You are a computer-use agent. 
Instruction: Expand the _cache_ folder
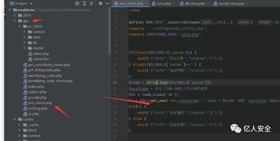19,125
